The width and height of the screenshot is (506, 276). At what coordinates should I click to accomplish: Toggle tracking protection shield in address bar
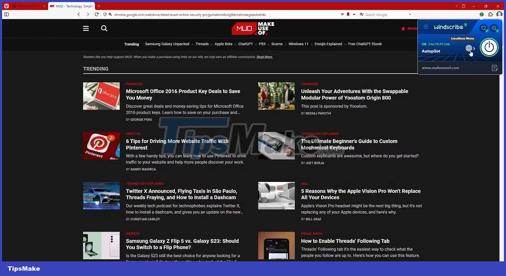pos(105,14)
